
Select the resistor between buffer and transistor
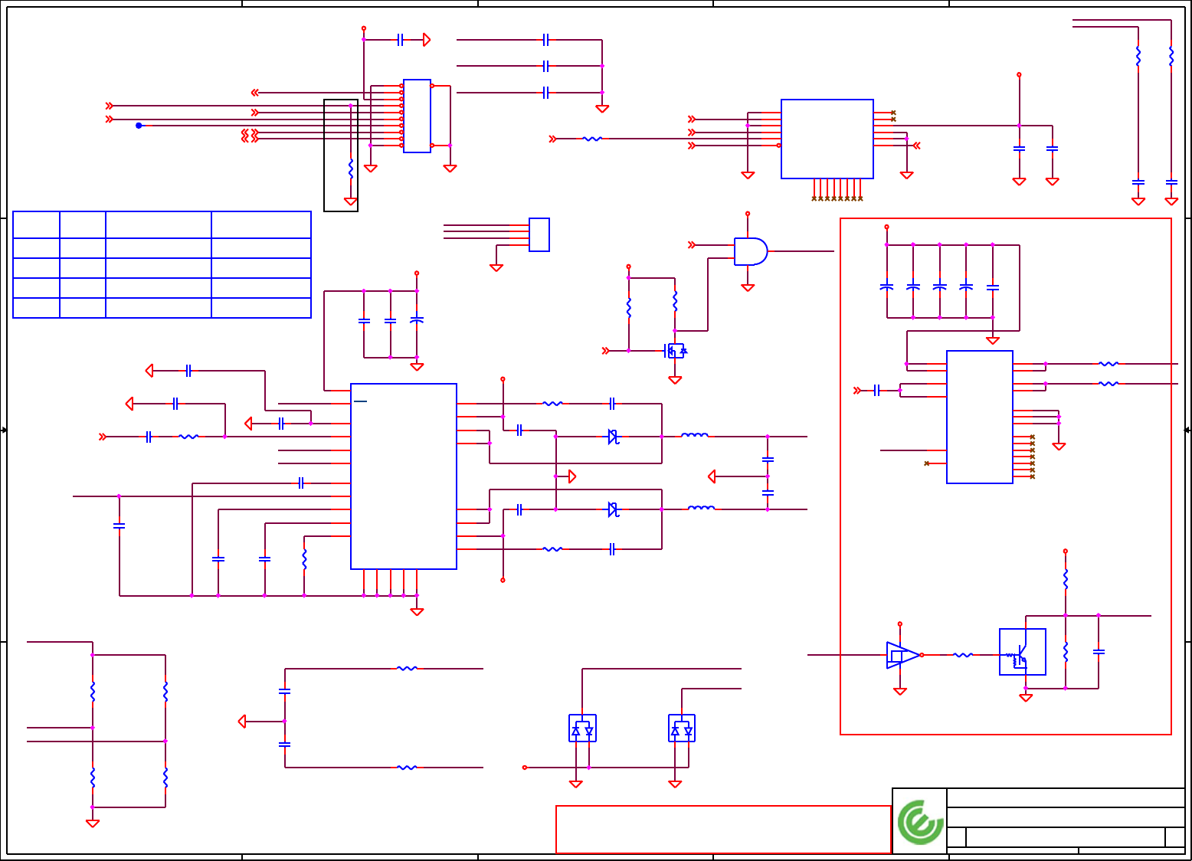pyautogui.click(x=962, y=655)
